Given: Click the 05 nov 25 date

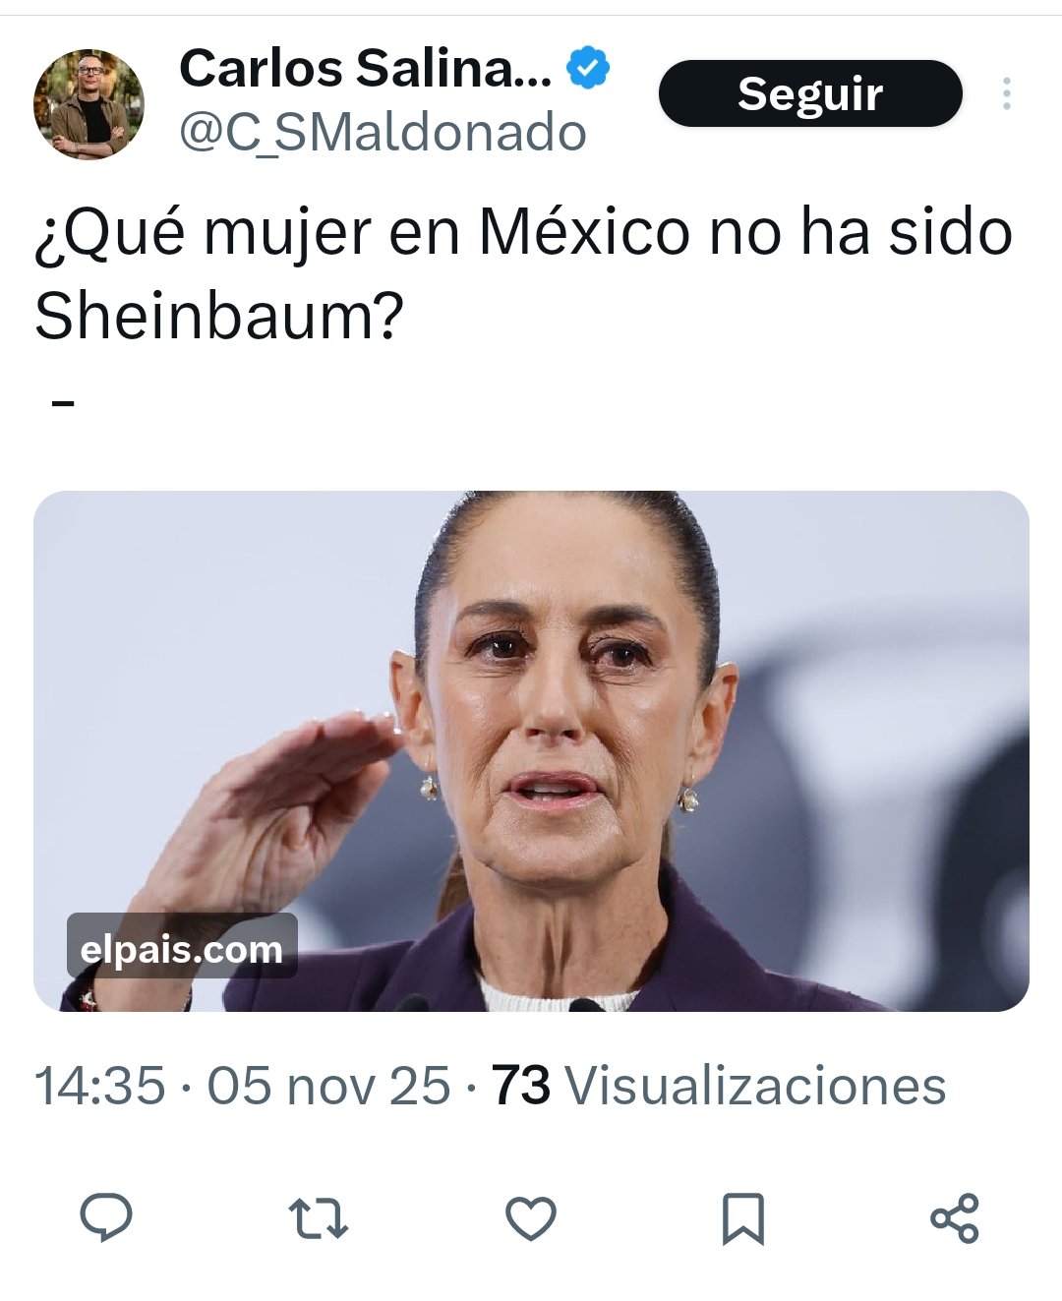Looking at the screenshot, I should tap(328, 1087).
